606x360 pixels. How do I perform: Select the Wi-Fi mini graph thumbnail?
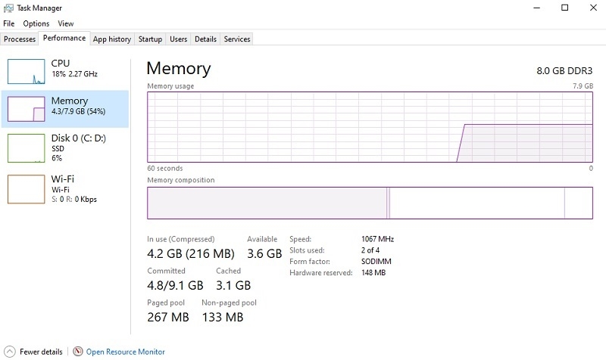(27, 188)
